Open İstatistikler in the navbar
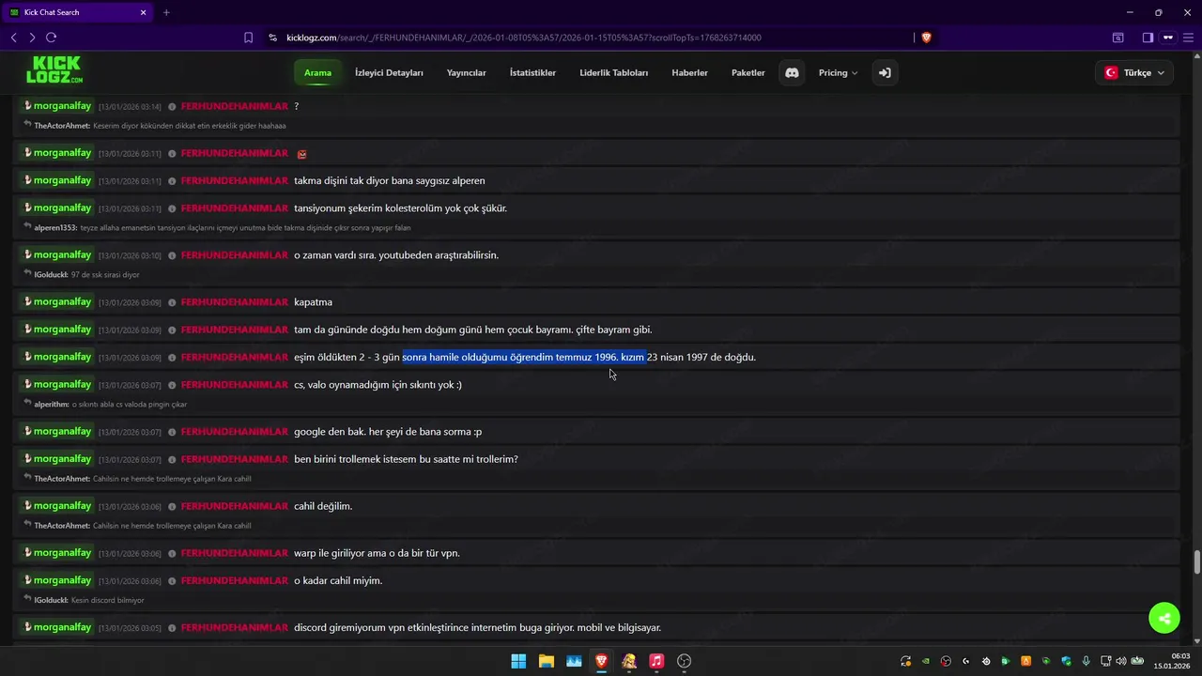This screenshot has height=676, width=1202. [x=532, y=72]
